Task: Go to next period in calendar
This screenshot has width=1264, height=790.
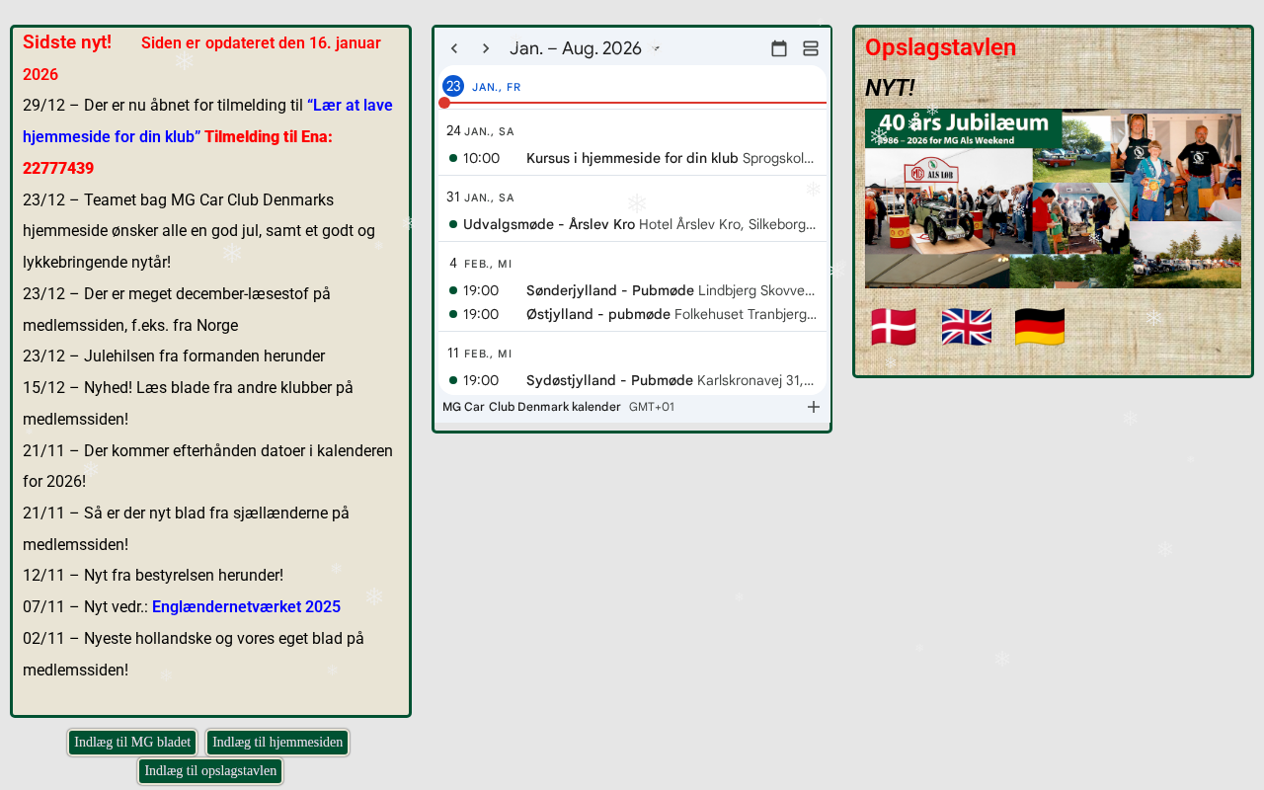Action: coord(486,48)
